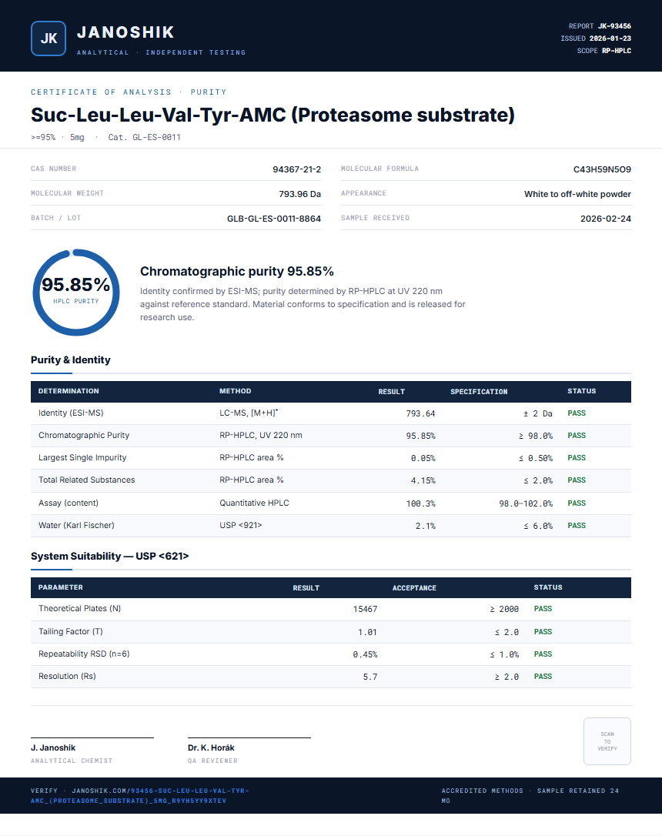The width and height of the screenshot is (662, 836).
Task: Click the Tailing Factor (T) row label
Action: (x=71, y=632)
